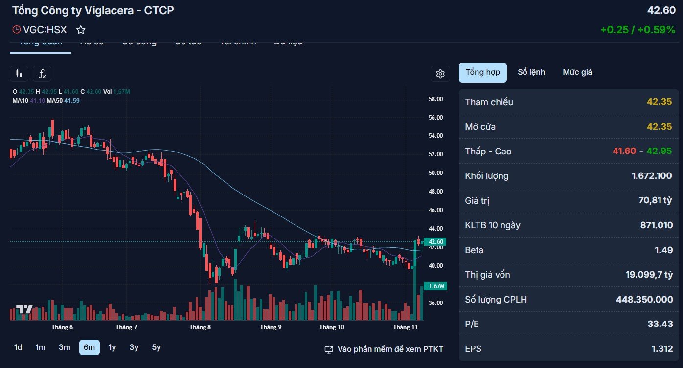Select the 6m time range
The height and width of the screenshot is (368, 683).
point(90,347)
